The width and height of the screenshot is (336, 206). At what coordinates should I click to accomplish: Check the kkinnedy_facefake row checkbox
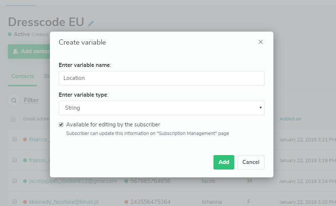(x=15, y=202)
